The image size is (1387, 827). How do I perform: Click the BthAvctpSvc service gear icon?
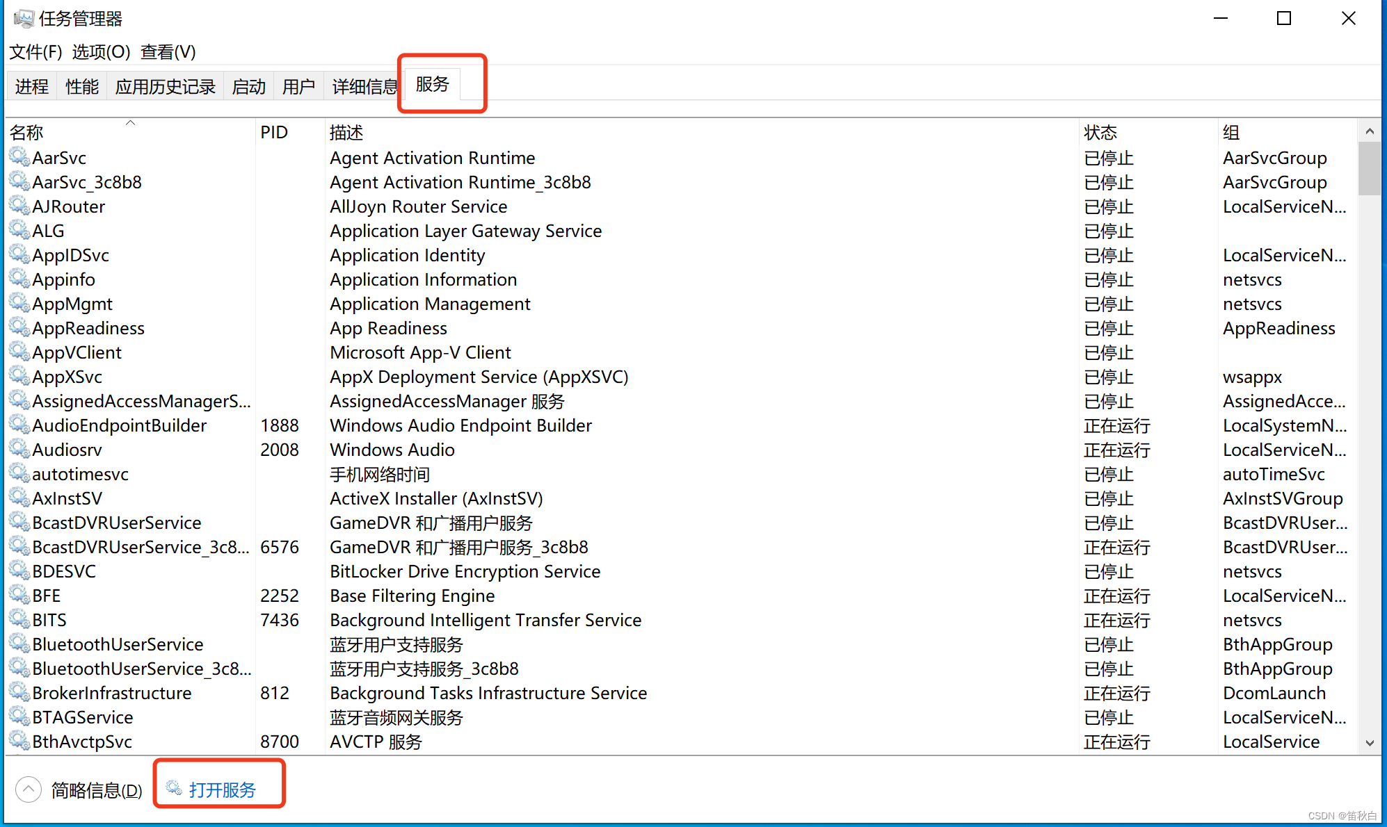[19, 741]
